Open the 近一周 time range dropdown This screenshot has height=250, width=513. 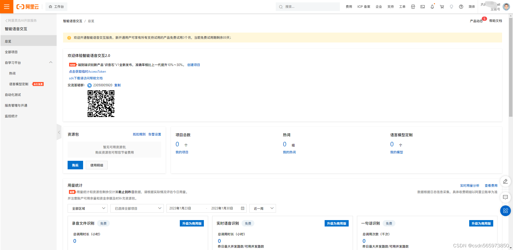[263, 208]
